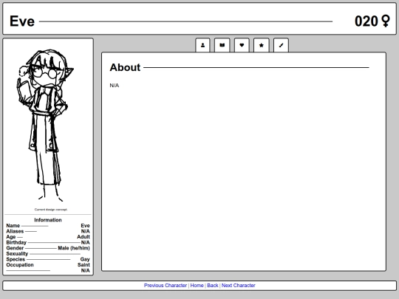Image resolution: width=399 pixels, height=299 pixels.
Task: Click the 'Saint' value
Action: [83, 265]
